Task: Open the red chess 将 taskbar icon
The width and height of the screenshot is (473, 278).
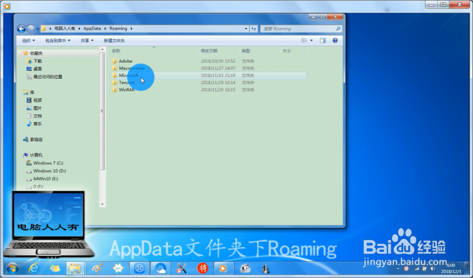Action: coord(203,268)
